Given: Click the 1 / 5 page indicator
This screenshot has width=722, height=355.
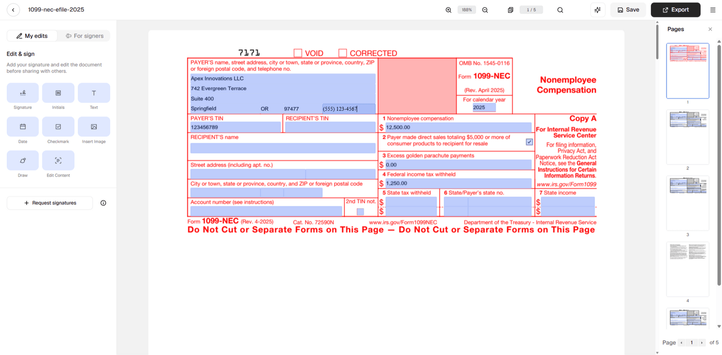Looking at the screenshot, I should click(x=531, y=10).
